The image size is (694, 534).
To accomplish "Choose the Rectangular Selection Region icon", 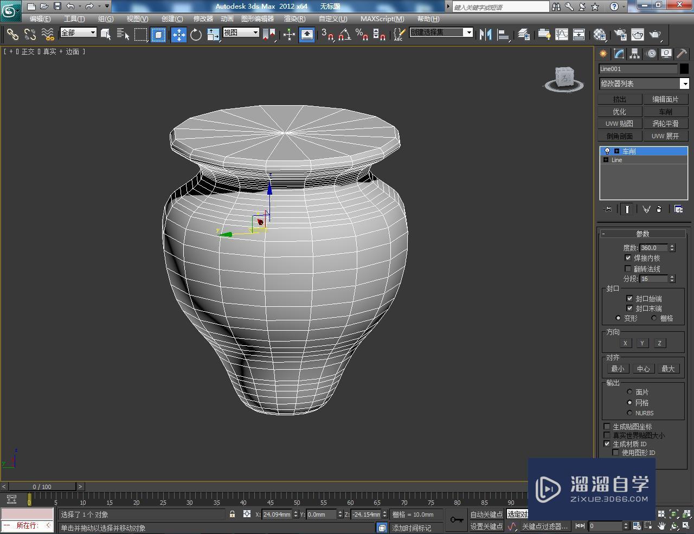I will point(140,34).
